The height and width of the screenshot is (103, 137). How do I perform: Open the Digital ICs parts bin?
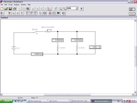(35, 13)
